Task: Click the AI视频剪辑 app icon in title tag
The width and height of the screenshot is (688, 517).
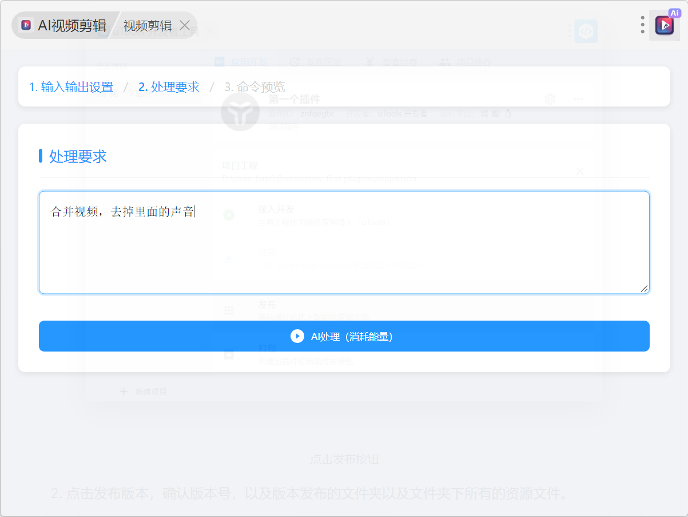Action: 26,25
